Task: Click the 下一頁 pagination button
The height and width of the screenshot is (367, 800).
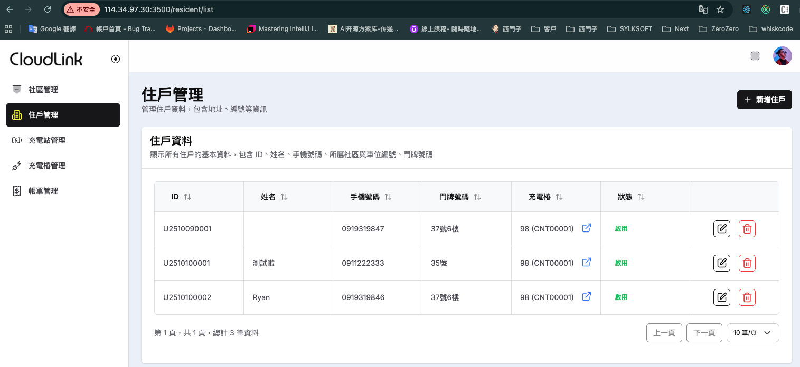Action: coord(704,333)
